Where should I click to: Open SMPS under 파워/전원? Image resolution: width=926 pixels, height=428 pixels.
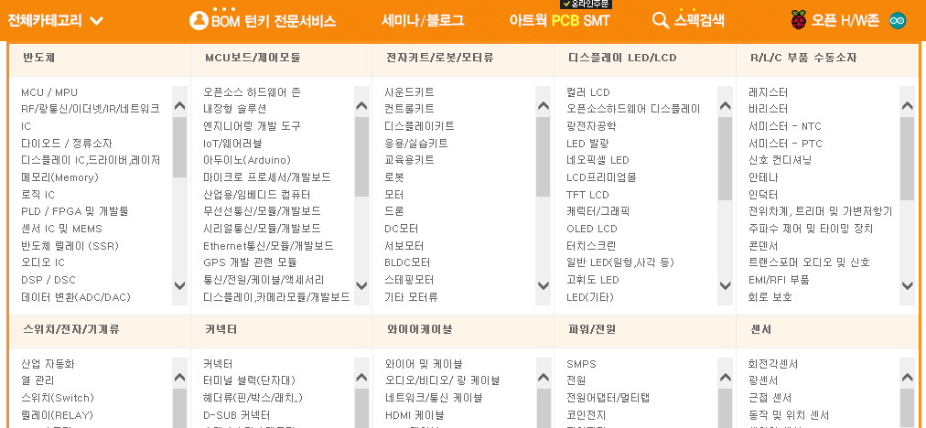(x=581, y=364)
